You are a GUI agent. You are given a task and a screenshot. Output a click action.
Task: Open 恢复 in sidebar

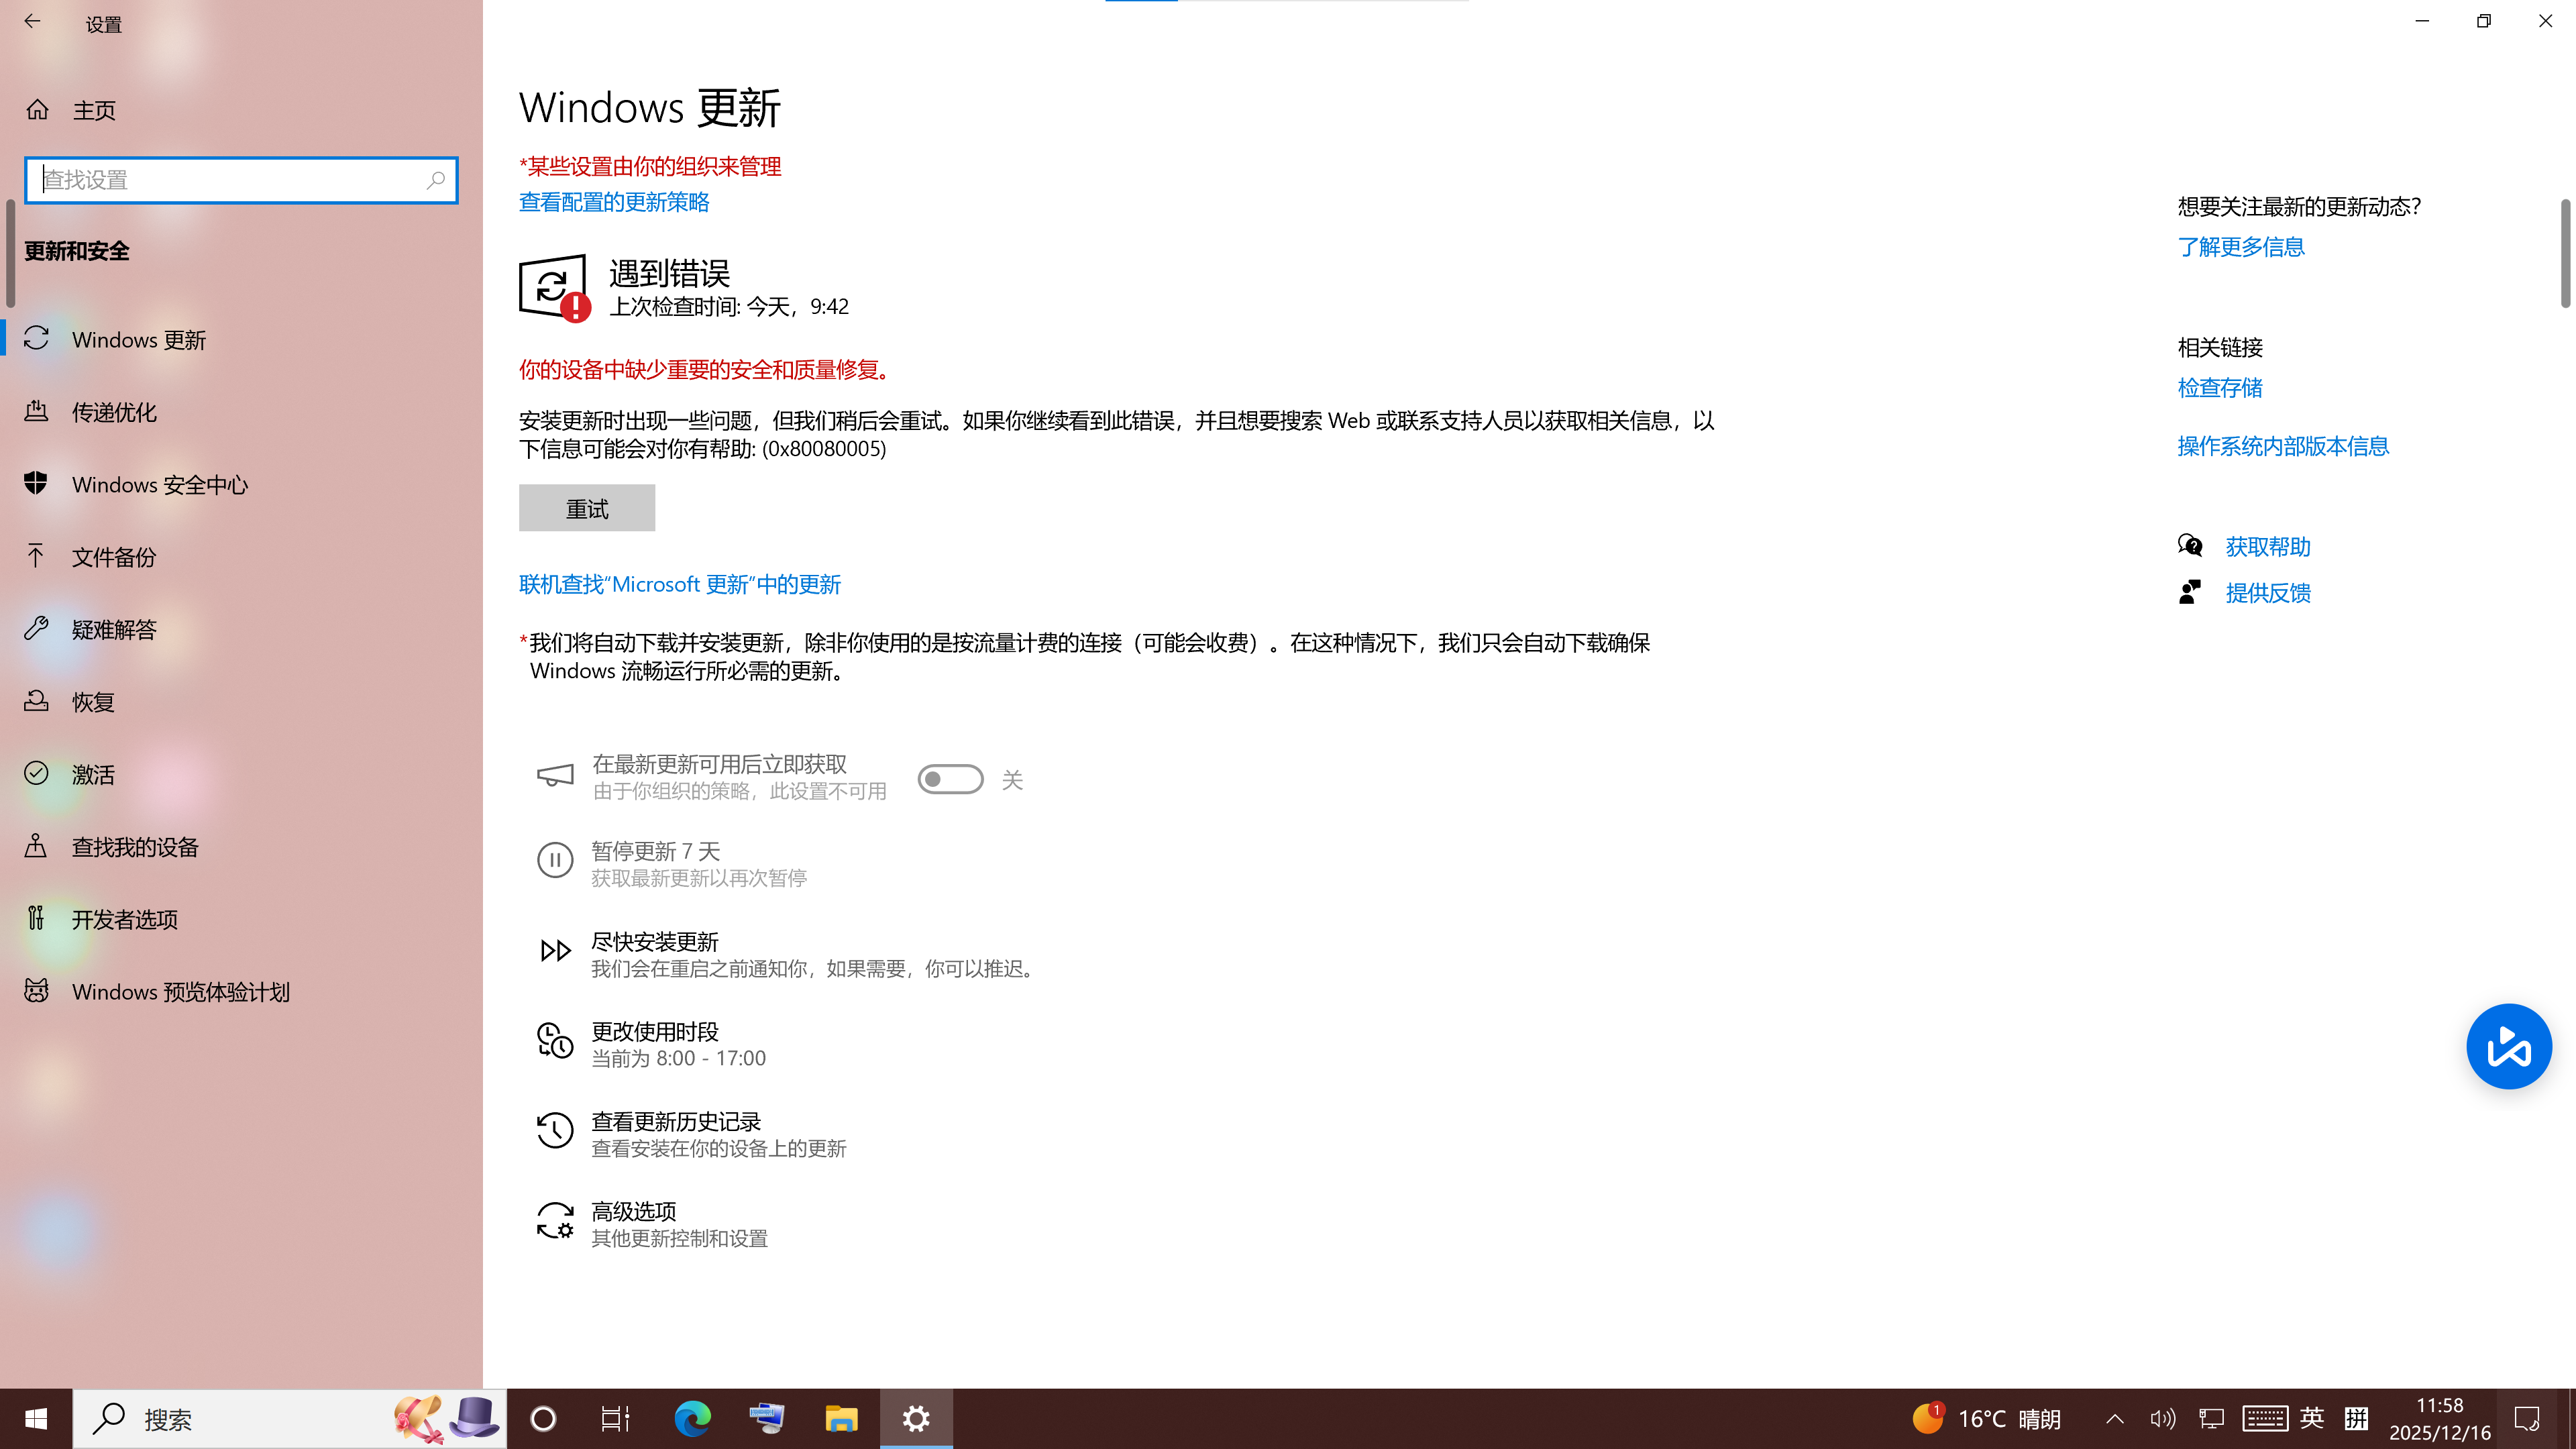click(241, 702)
